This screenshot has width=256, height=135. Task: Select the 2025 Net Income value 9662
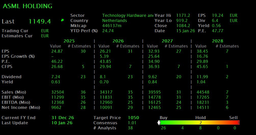56,107
